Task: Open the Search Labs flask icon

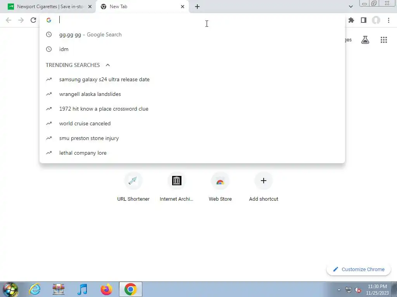Action: (x=365, y=40)
